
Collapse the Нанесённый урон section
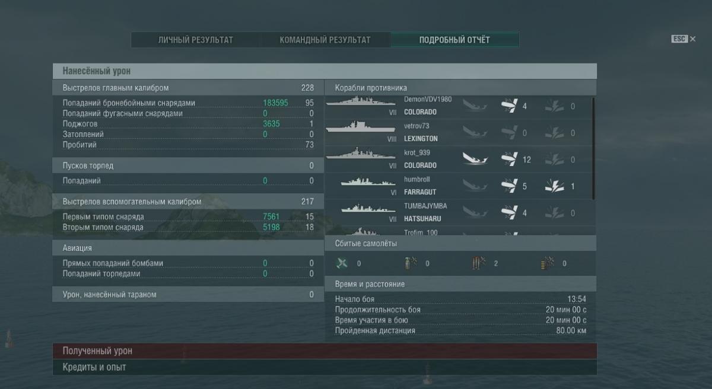click(324, 71)
